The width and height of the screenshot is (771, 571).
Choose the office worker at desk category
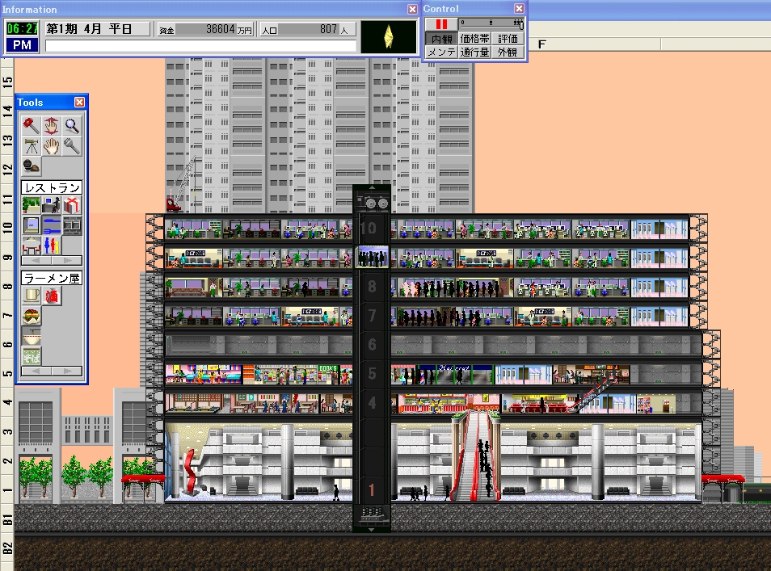tap(51, 204)
